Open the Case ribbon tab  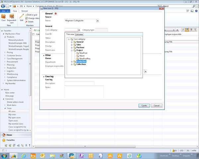[x=15, y=11]
